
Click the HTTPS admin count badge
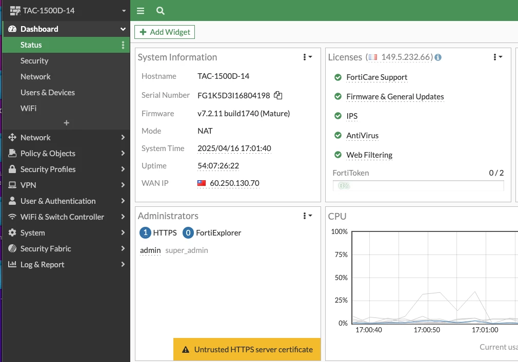[145, 233]
